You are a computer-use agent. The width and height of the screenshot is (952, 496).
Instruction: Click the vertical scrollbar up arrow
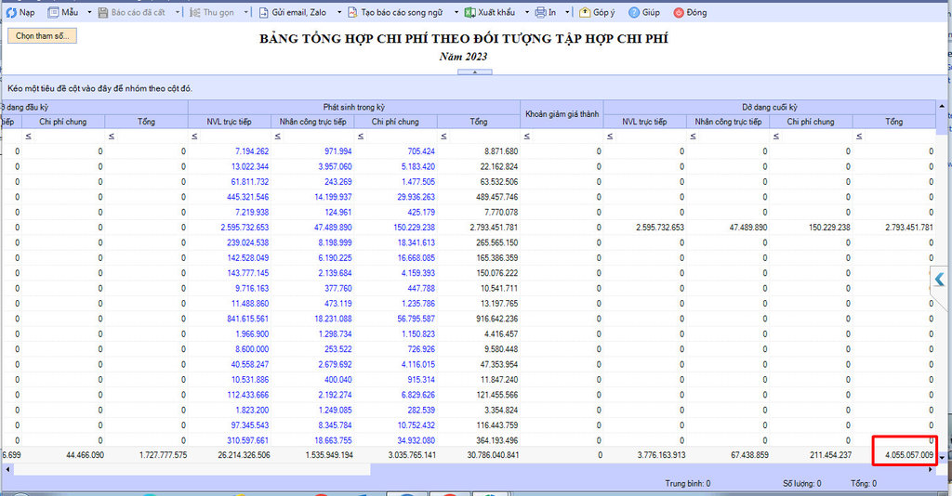(x=942, y=106)
